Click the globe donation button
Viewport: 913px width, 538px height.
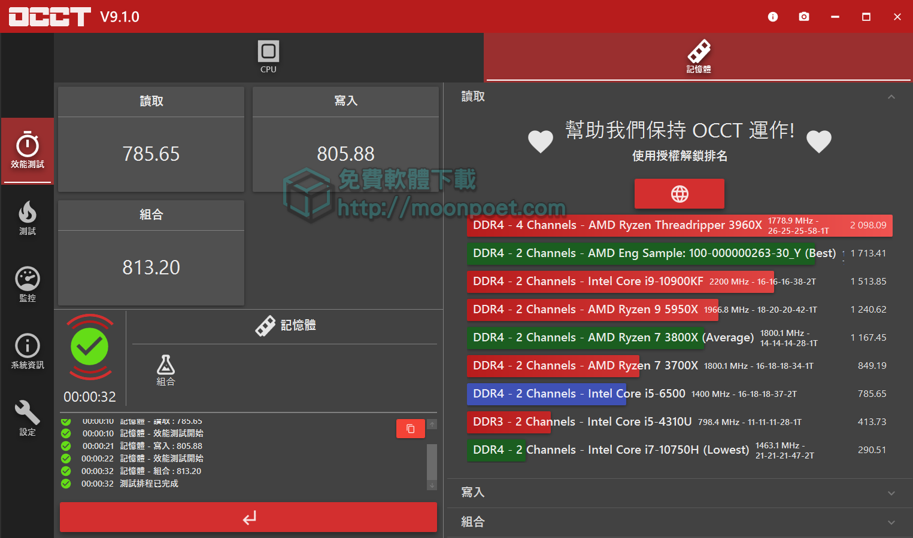pyautogui.click(x=679, y=194)
